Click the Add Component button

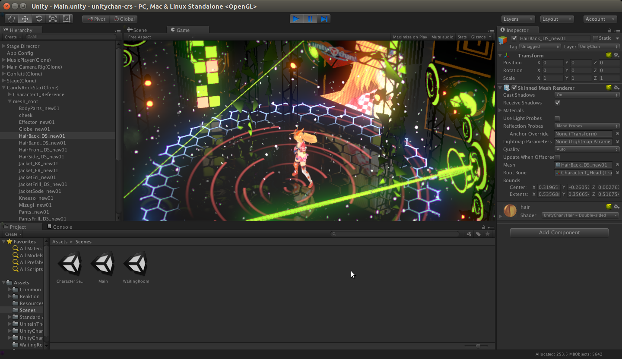[x=559, y=232]
